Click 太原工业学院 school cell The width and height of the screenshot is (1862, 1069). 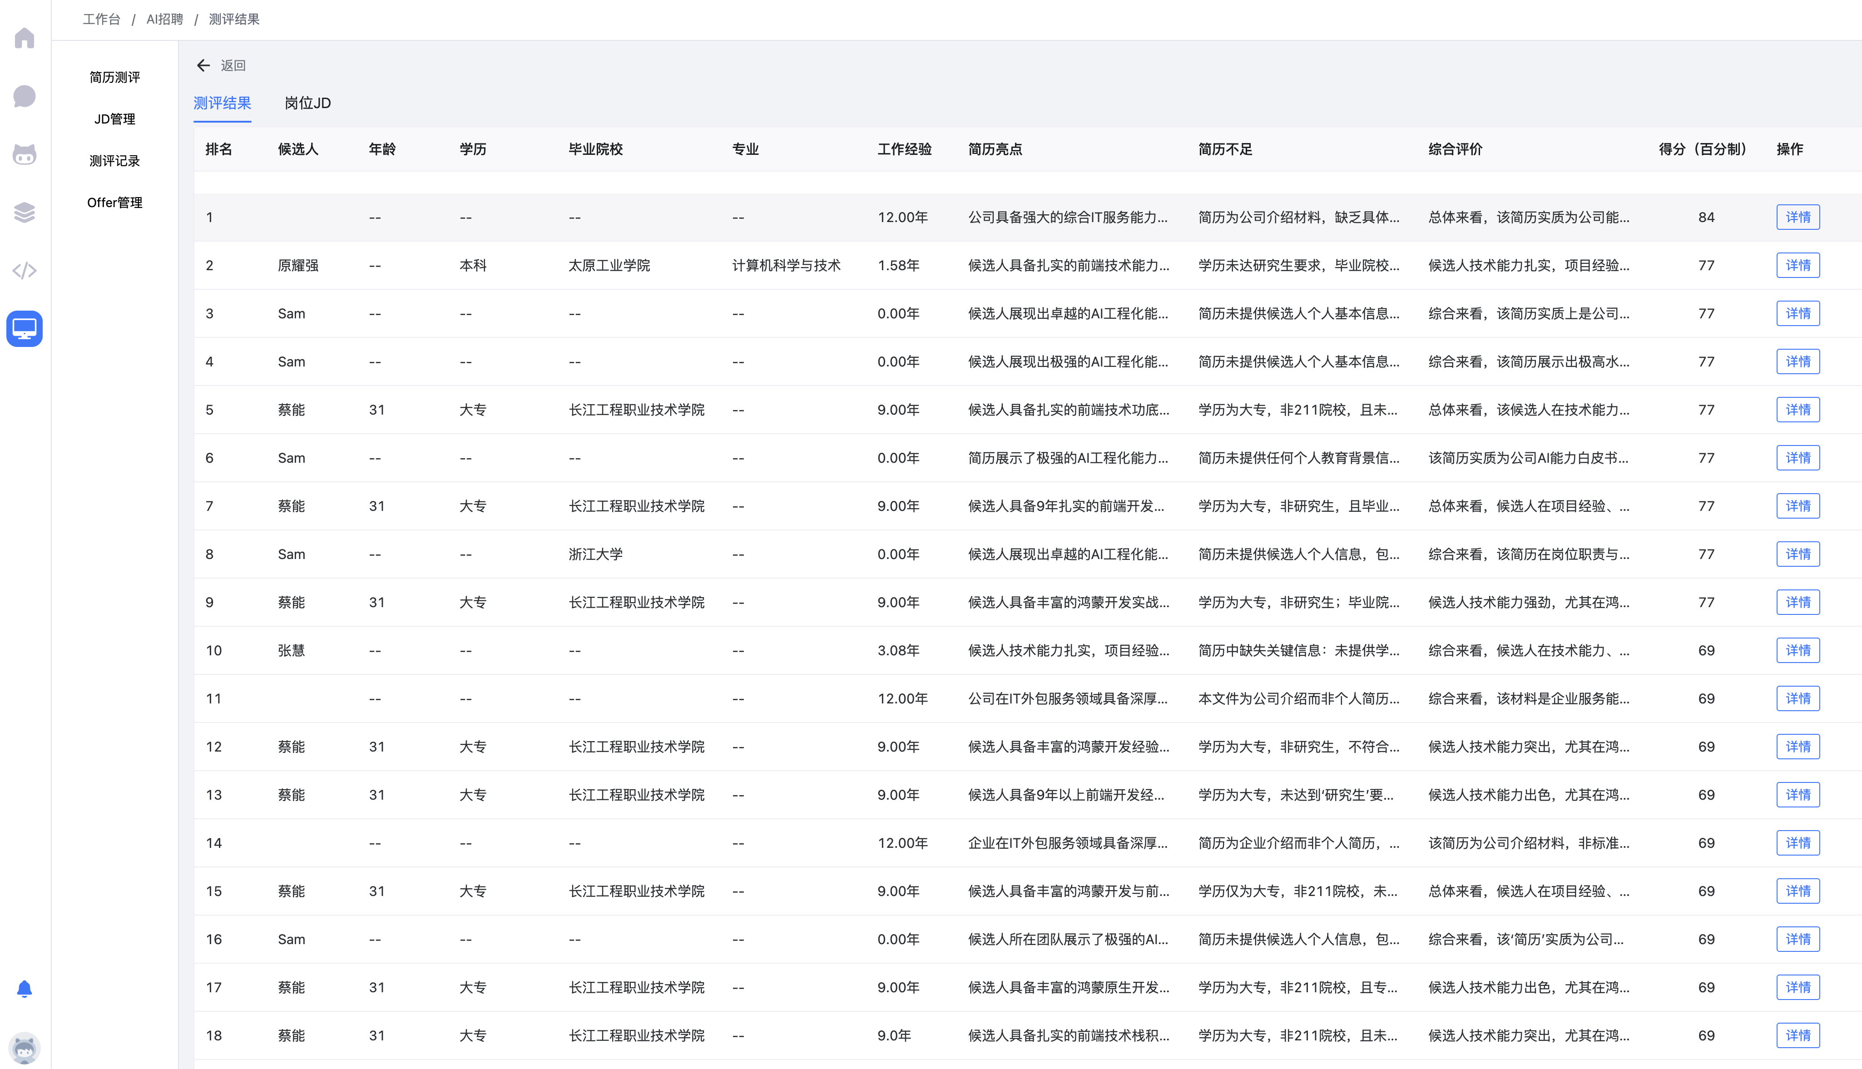coord(609,265)
